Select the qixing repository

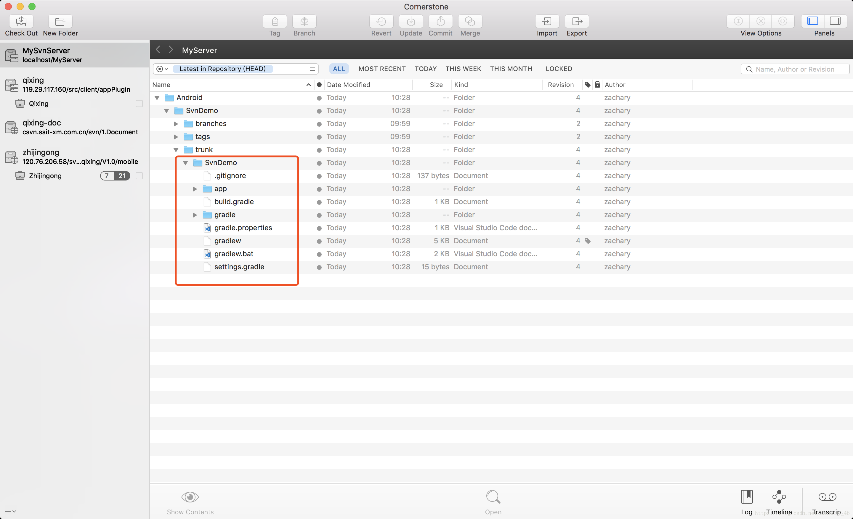[75, 85]
